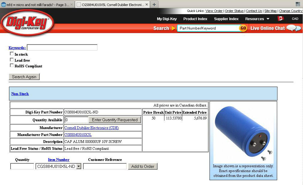The width and height of the screenshot is (303, 185).
Task: Open Cornell Dubilier Electronics (CDE) manufacturer link
Action: [x=92, y=128]
